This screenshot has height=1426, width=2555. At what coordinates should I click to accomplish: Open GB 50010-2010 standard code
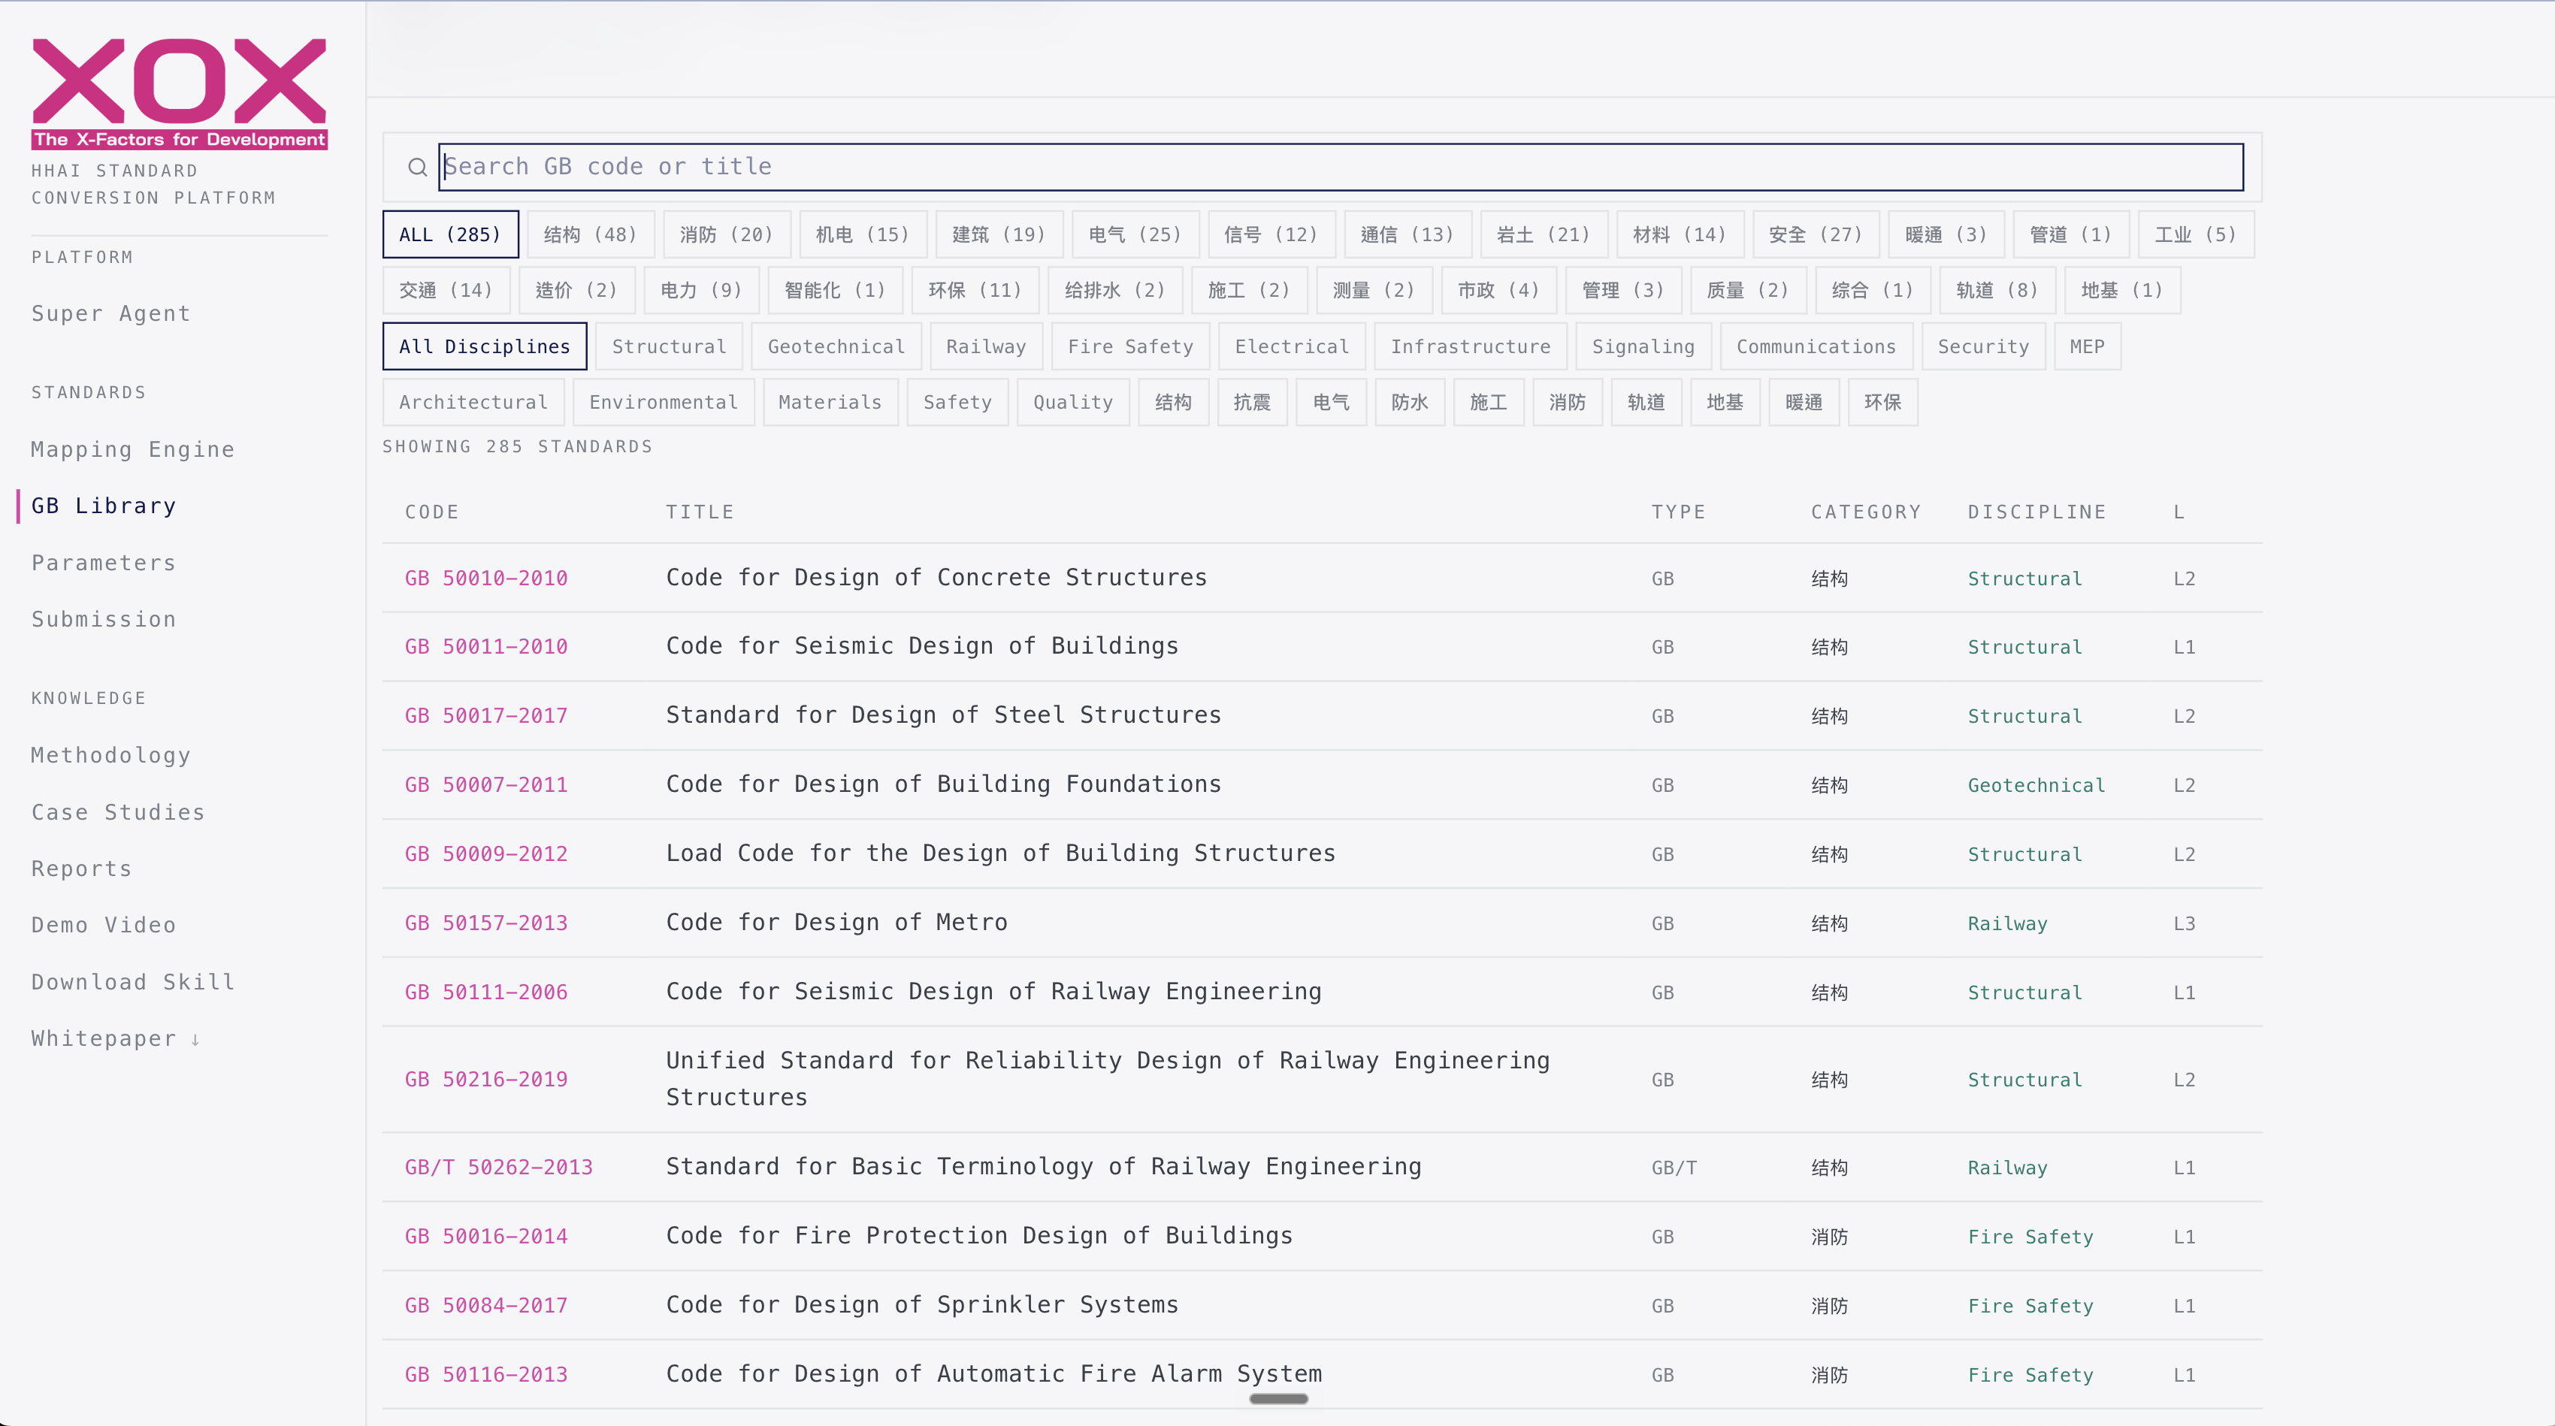486,578
